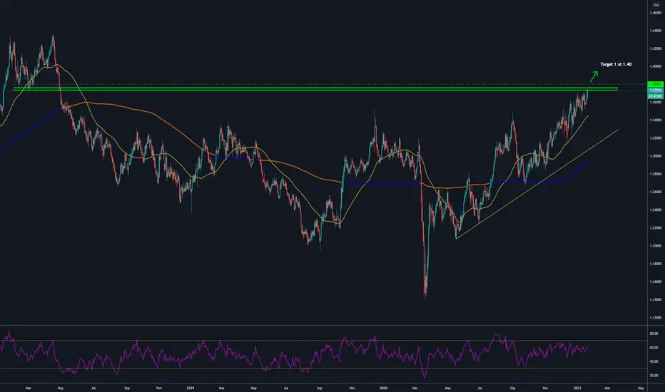Click the 1.22000 price axis value
The width and height of the screenshot is (665, 392).
656,227
